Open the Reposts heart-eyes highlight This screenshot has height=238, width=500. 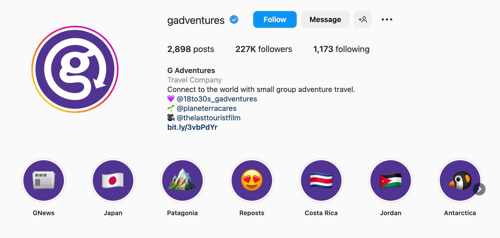[x=252, y=180]
